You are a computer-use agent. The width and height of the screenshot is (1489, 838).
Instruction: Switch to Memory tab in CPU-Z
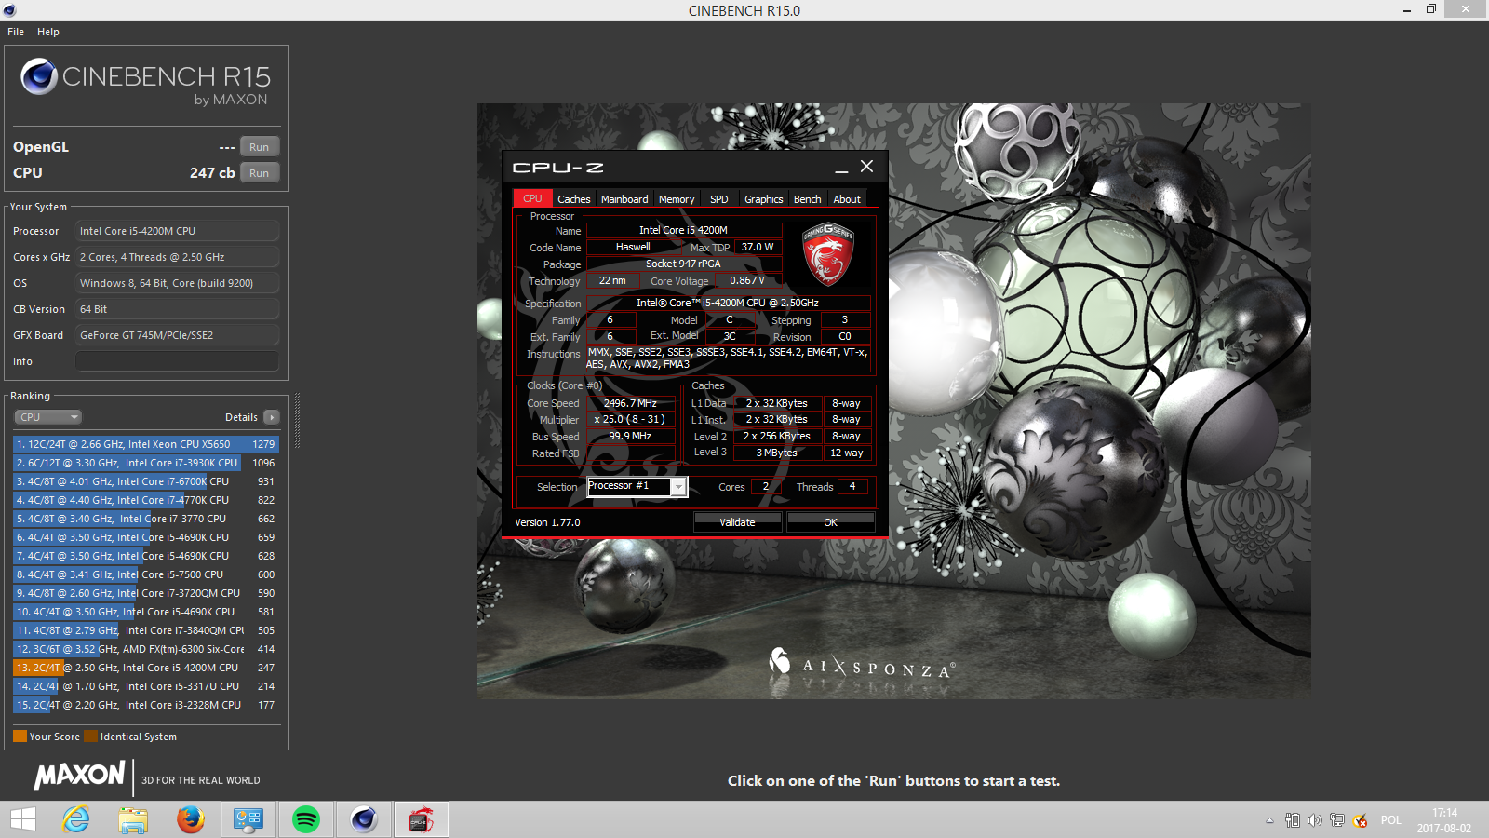[677, 199]
